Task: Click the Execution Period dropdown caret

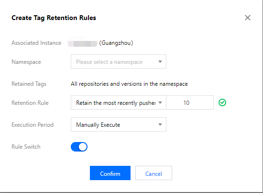Action: pyautogui.click(x=160, y=124)
